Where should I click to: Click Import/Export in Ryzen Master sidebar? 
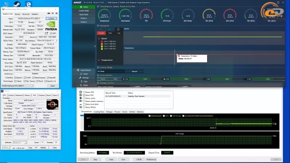click(84, 70)
